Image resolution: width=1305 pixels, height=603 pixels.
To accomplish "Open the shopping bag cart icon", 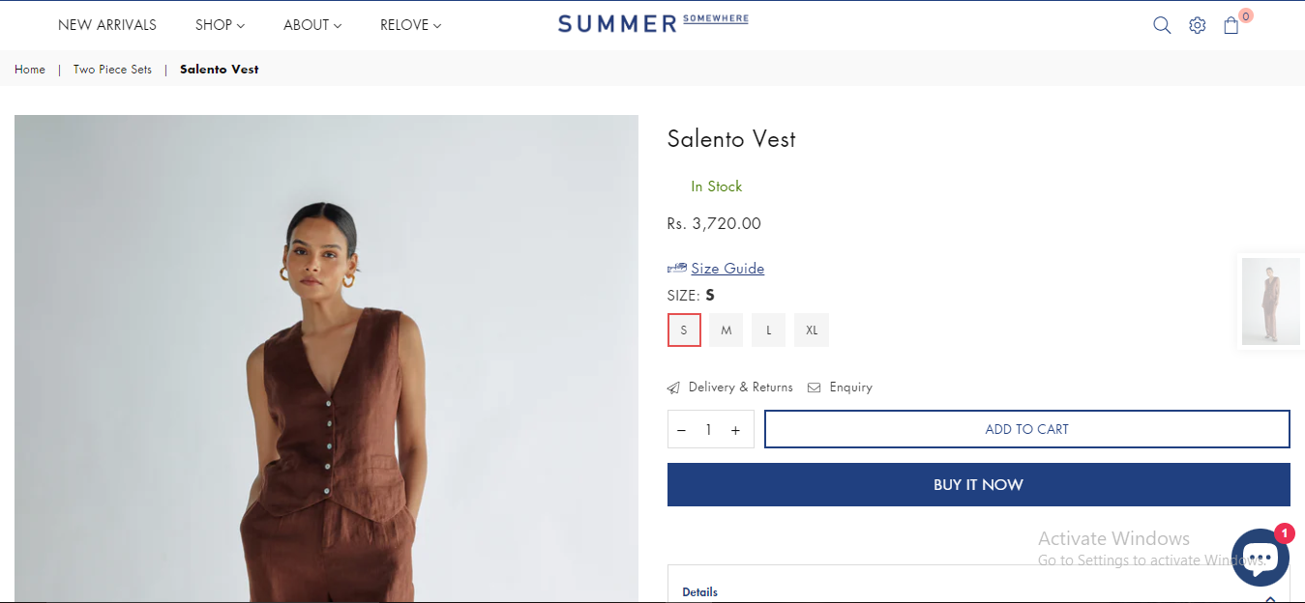I will [1231, 25].
